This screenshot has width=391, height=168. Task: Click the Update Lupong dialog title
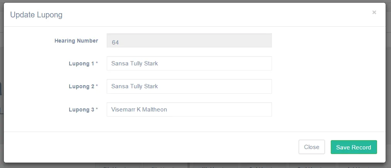pyautogui.click(x=36, y=15)
